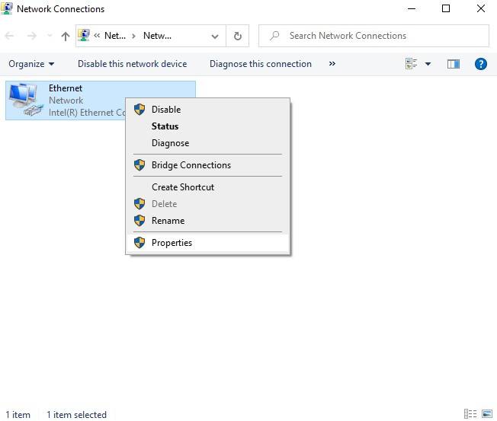Open Properties from the context menu
This screenshot has width=497, height=421.
click(207, 243)
